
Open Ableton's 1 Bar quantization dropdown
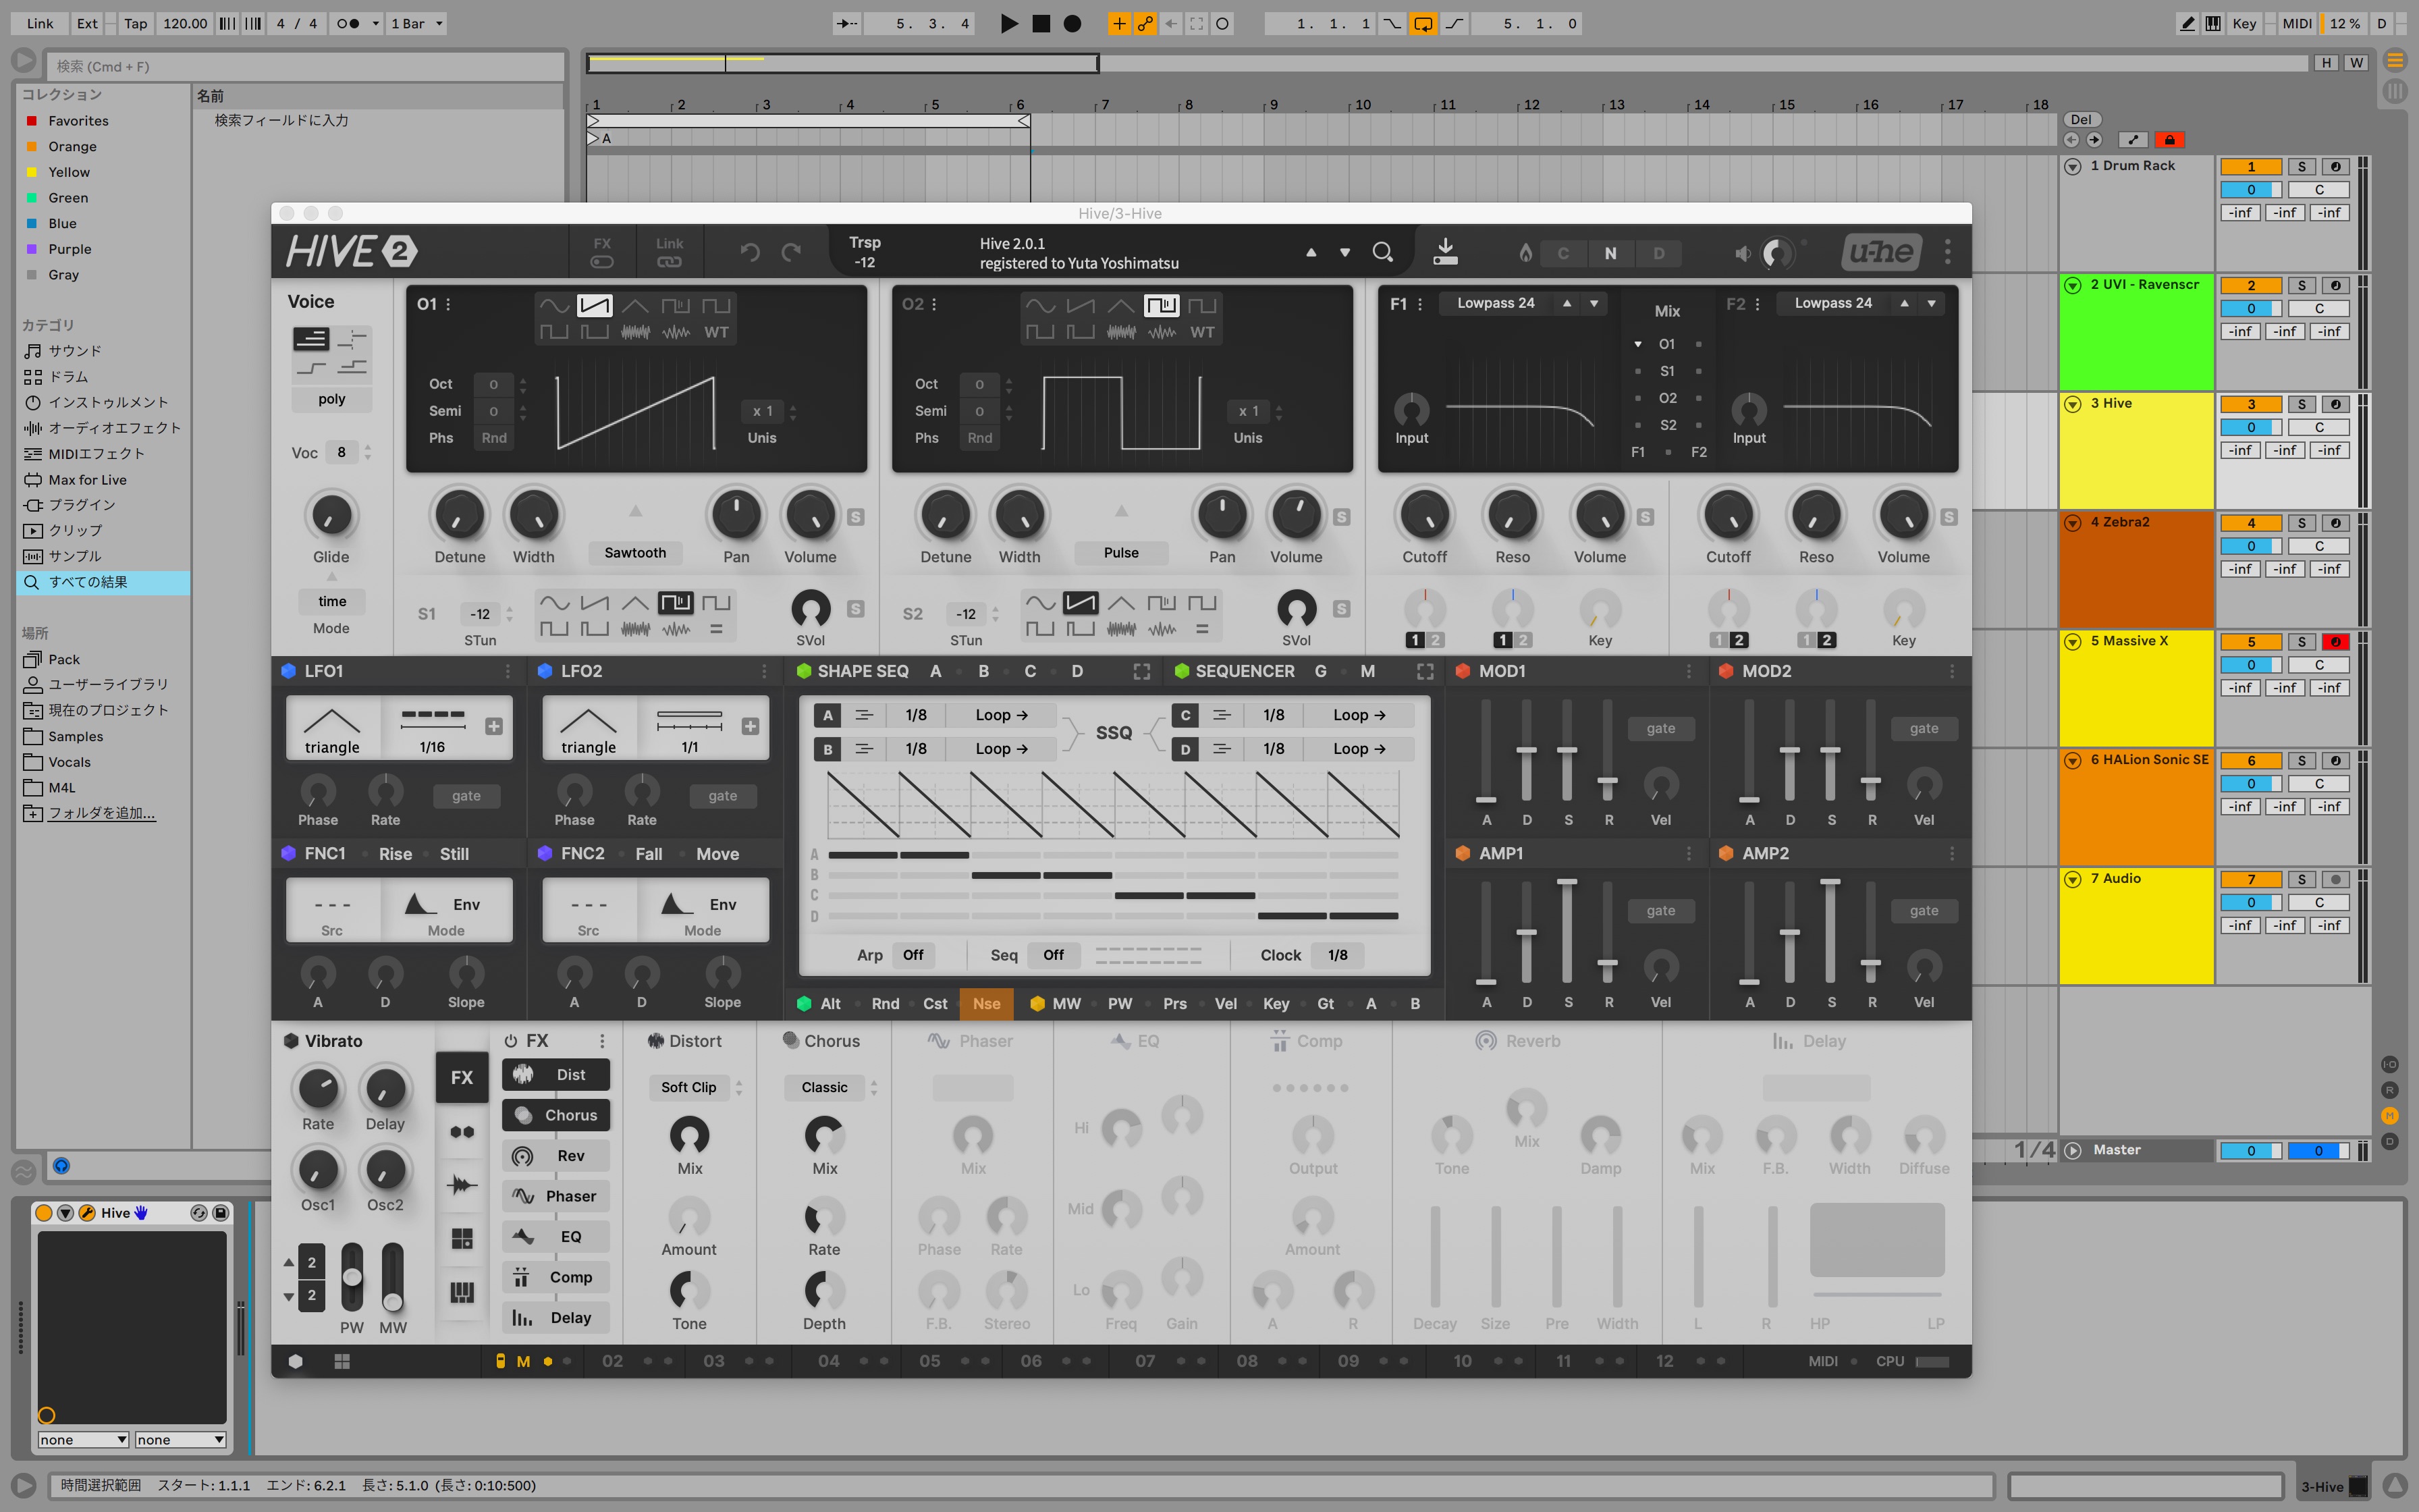tap(416, 23)
